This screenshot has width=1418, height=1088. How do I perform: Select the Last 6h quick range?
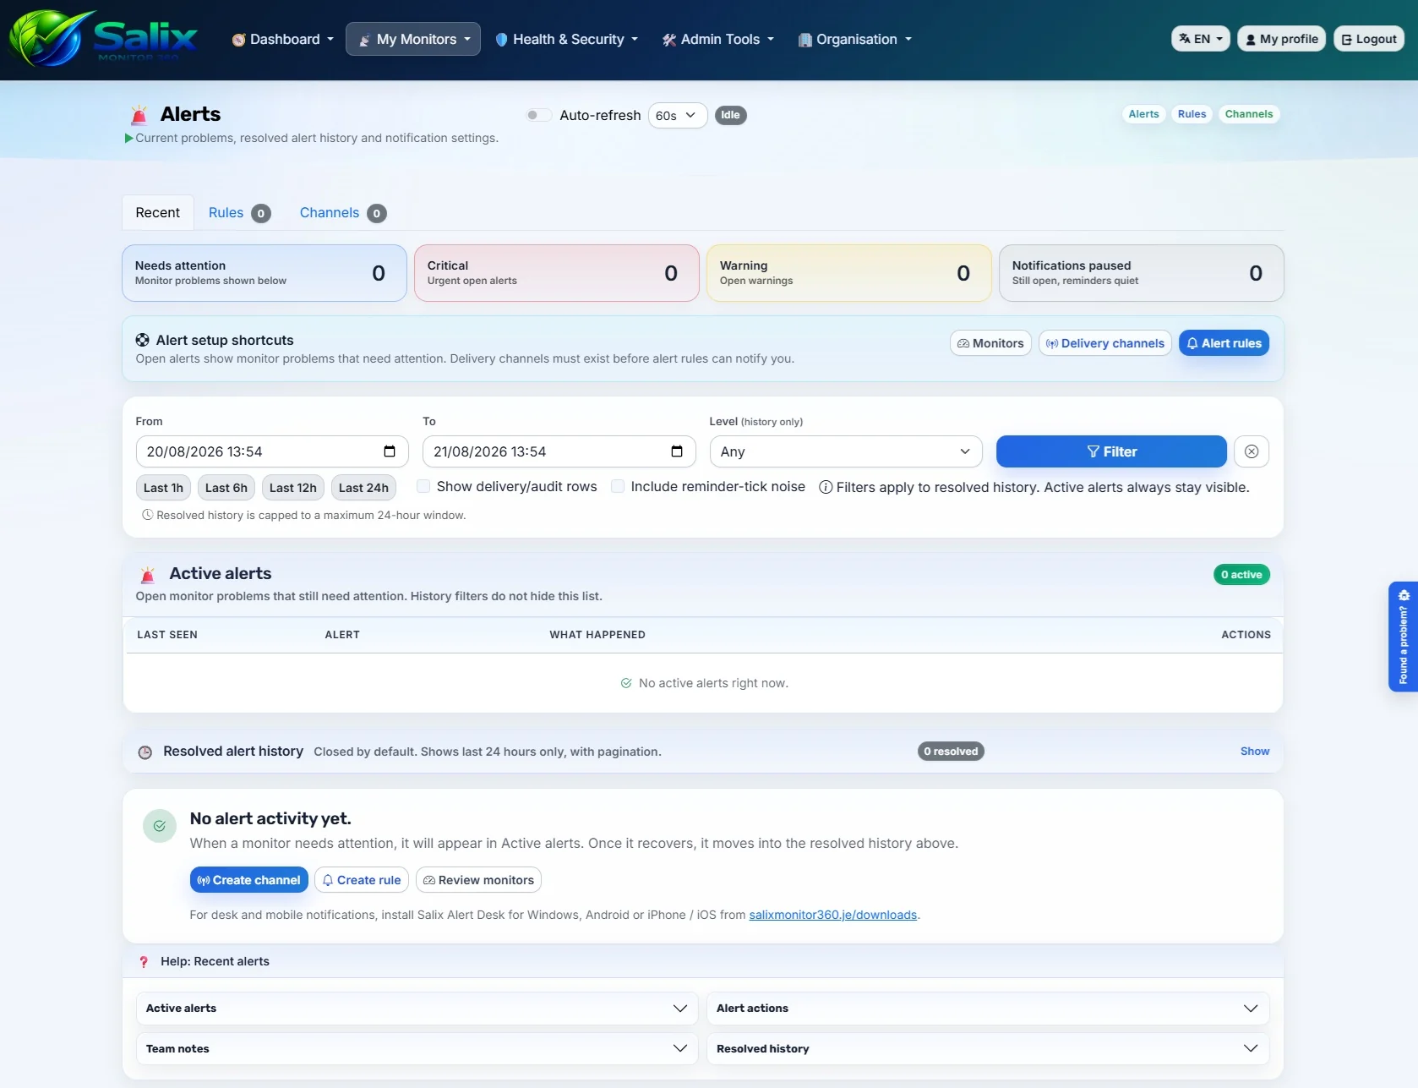point(226,488)
